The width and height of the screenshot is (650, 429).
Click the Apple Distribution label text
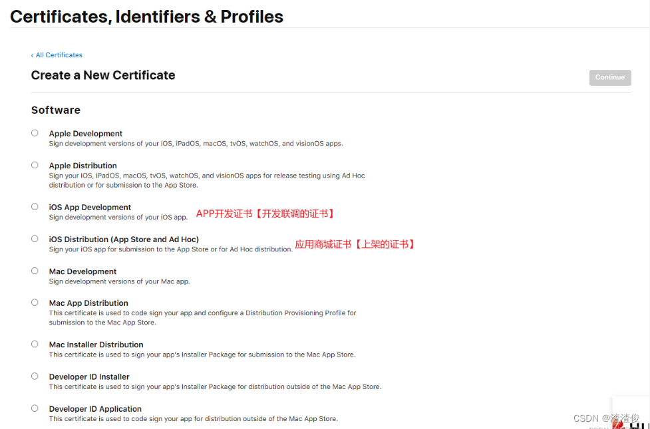83,166
